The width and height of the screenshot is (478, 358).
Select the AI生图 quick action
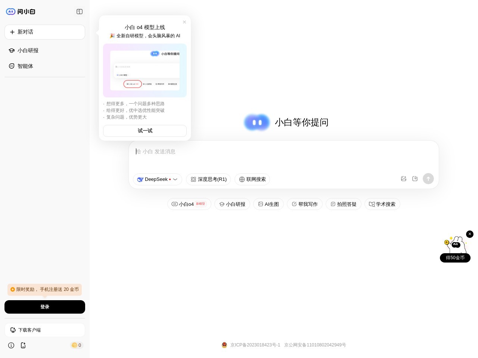pos(269,204)
